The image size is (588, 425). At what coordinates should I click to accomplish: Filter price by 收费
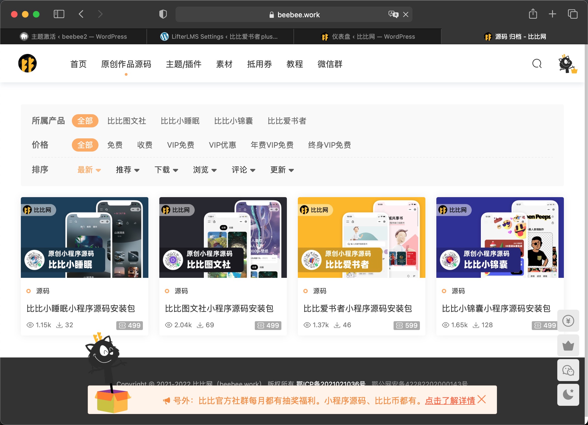pos(145,145)
